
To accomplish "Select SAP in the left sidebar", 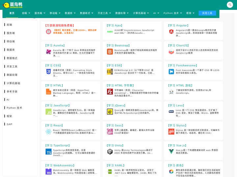I will point(9,124).
